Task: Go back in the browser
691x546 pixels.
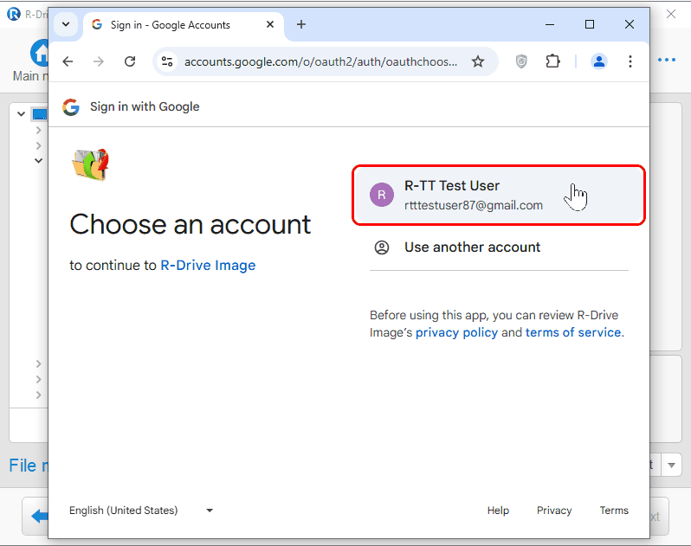Action: tap(68, 61)
